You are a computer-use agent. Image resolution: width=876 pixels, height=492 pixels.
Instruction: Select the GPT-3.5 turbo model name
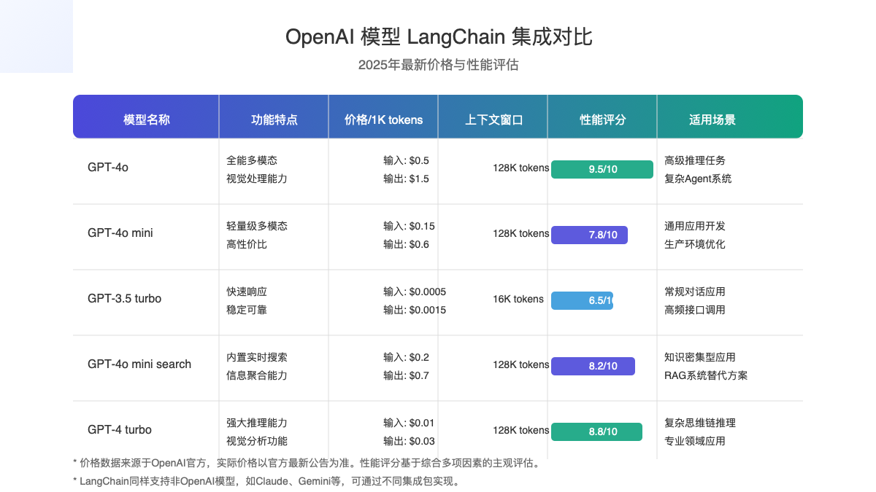(x=124, y=299)
